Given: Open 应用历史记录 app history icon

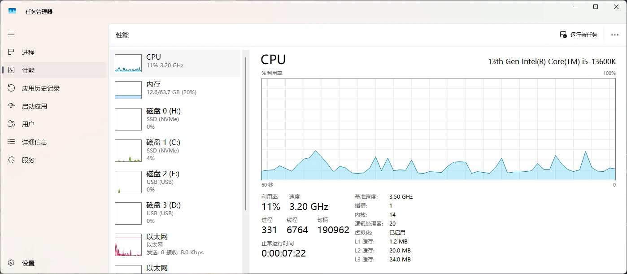Looking at the screenshot, I should [x=12, y=88].
